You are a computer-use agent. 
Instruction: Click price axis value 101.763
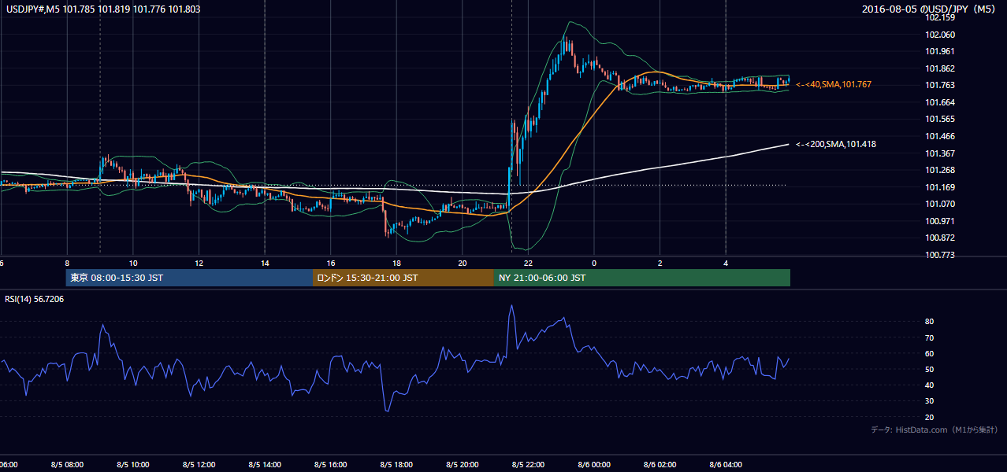tap(939, 85)
